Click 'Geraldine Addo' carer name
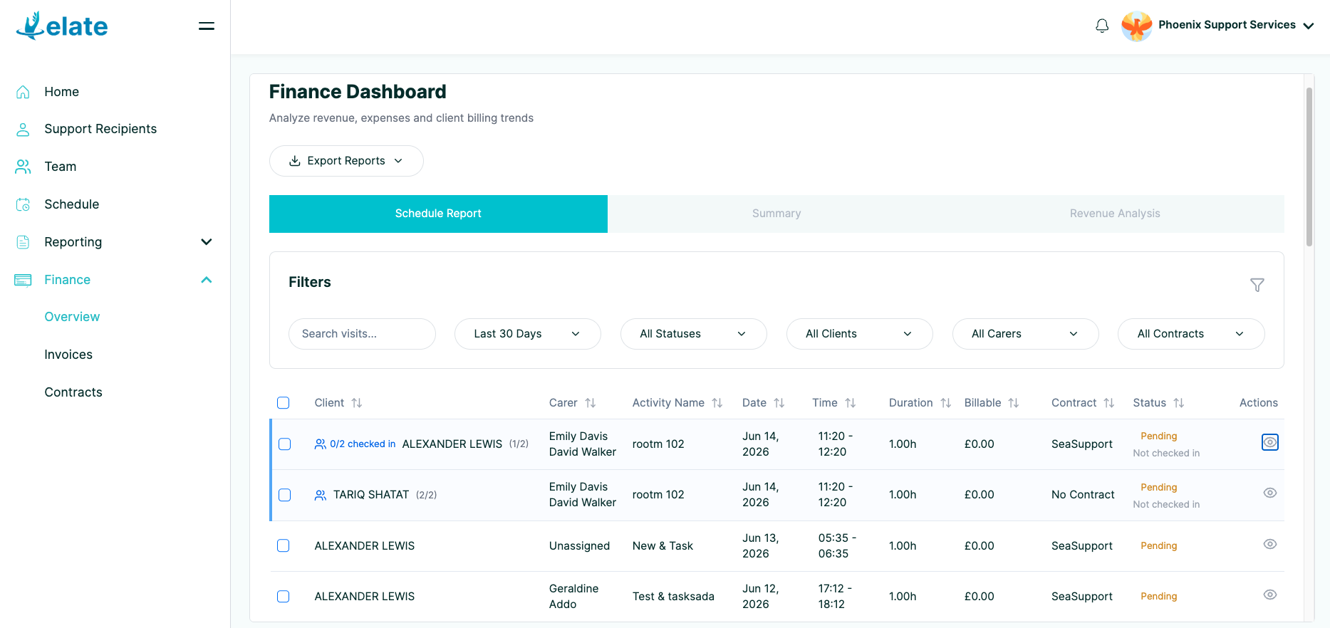Viewport: 1330px width, 628px height. click(574, 597)
